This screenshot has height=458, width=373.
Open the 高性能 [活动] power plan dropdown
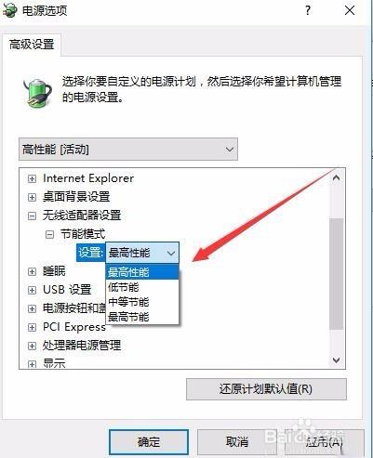[x=128, y=150]
